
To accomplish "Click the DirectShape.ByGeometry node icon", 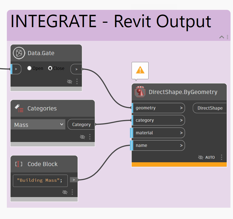I will 140,92.
